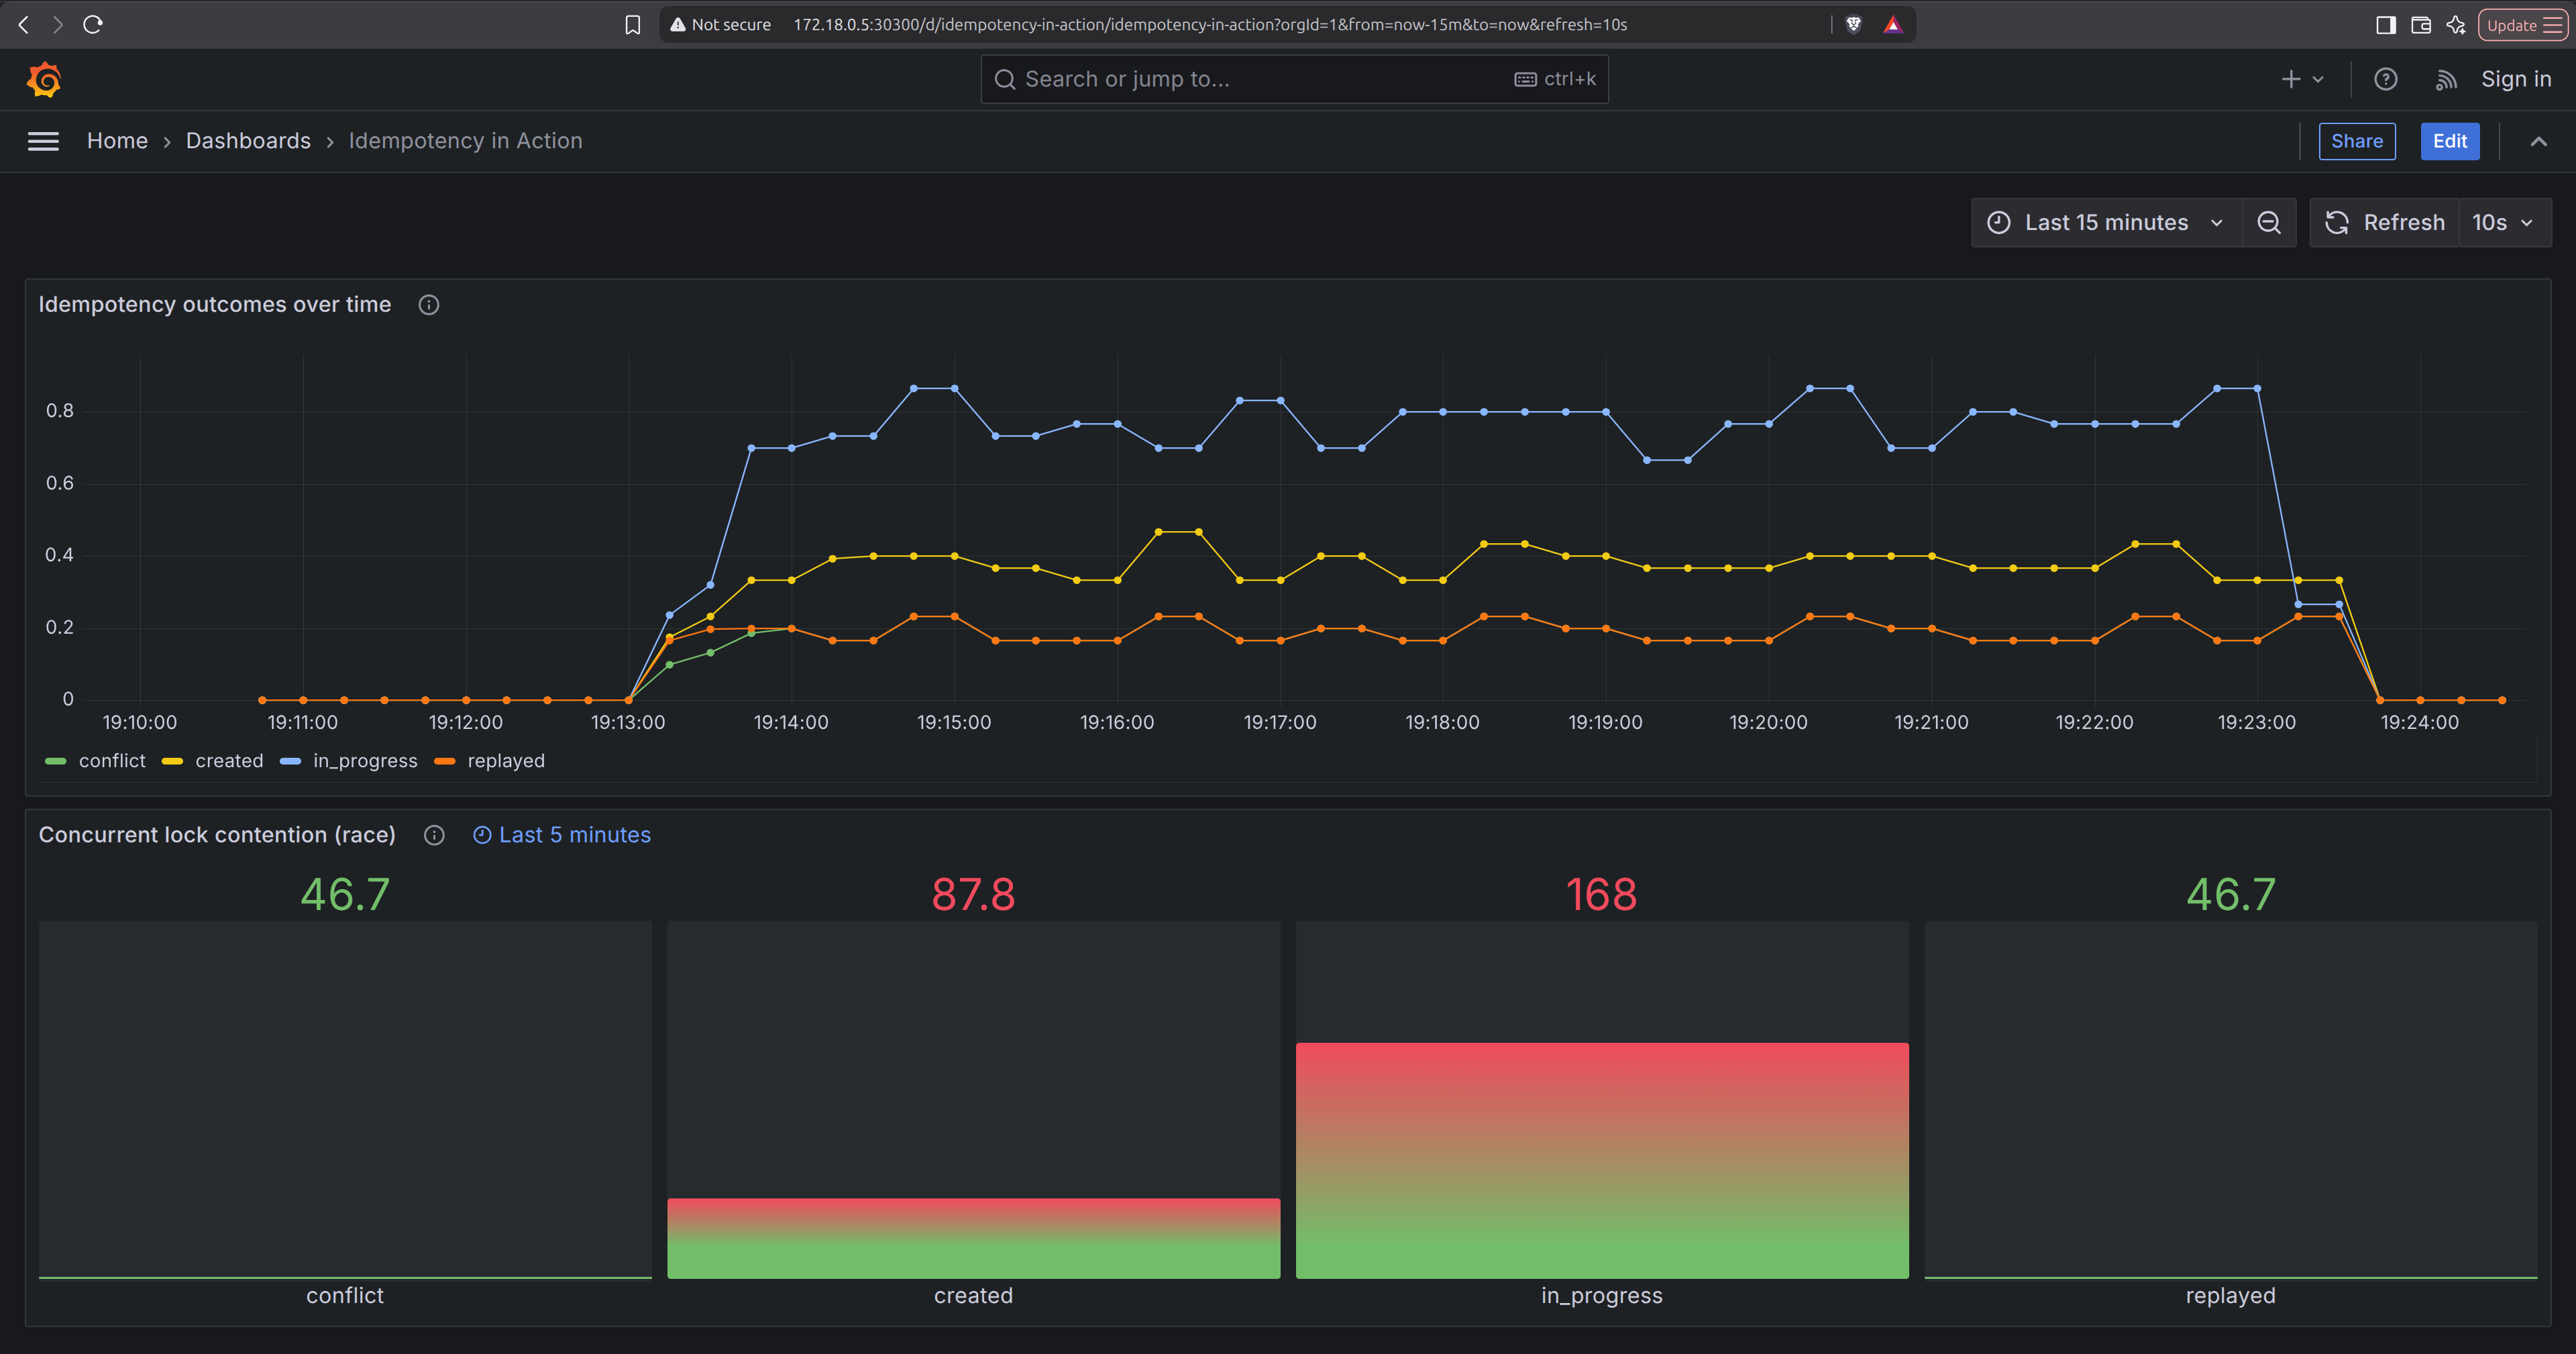The image size is (2576, 1354).
Task: Open the 10s refresh interval dropdown
Action: [x=2504, y=222]
